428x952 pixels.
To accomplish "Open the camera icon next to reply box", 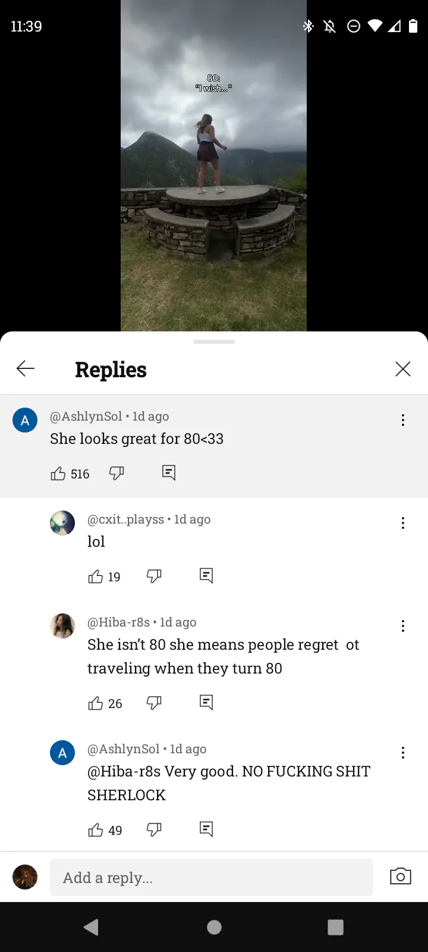I will [401, 876].
